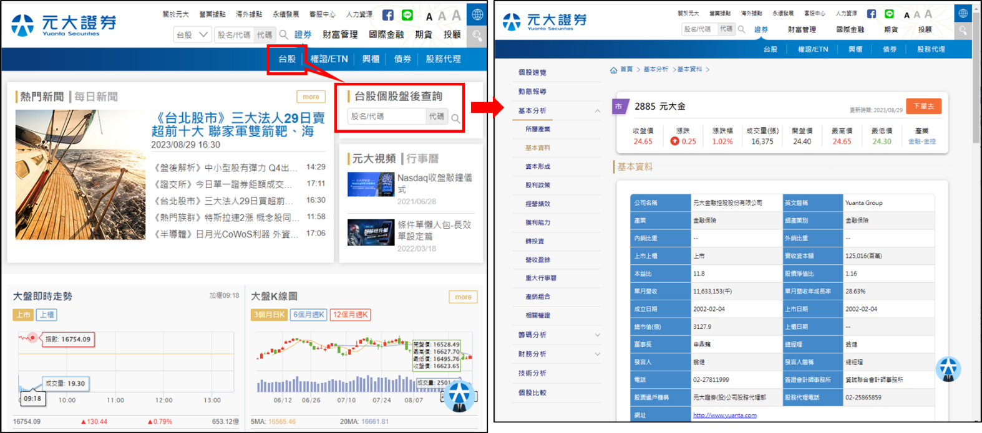The height and width of the screenshot is (433, 982).
Task: Open Facebook icon on the homepage header
Action: coord(387,15)
